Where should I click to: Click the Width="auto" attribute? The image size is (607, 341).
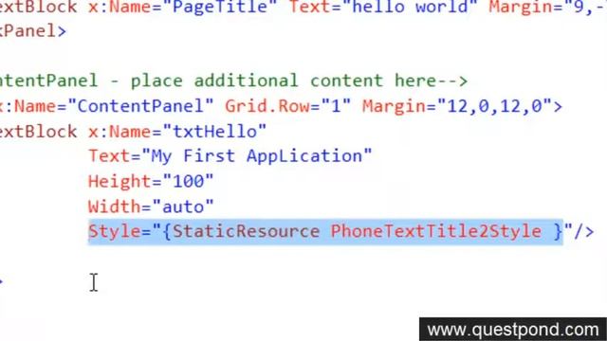(151, 206)
